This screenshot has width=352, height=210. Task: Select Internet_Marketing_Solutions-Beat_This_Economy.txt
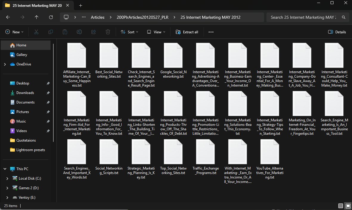(x=238, y=113)
